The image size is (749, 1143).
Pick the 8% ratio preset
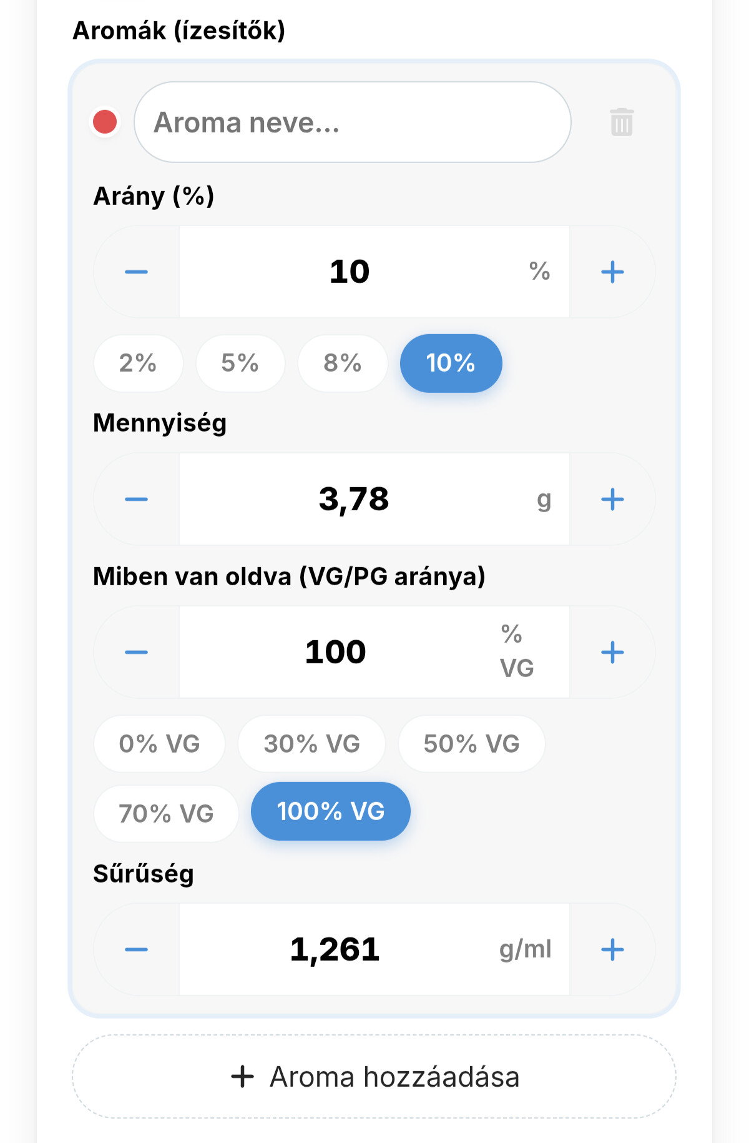[343, 364]
